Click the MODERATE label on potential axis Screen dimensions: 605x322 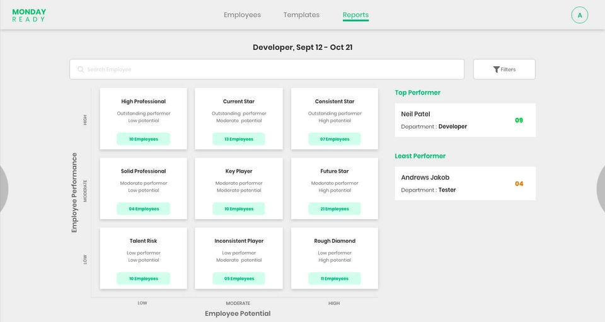pyautogui.click(x=238, y=304)
